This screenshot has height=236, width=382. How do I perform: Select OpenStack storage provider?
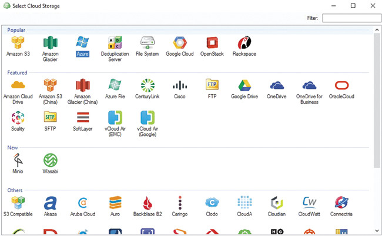(x=212, y=43)
